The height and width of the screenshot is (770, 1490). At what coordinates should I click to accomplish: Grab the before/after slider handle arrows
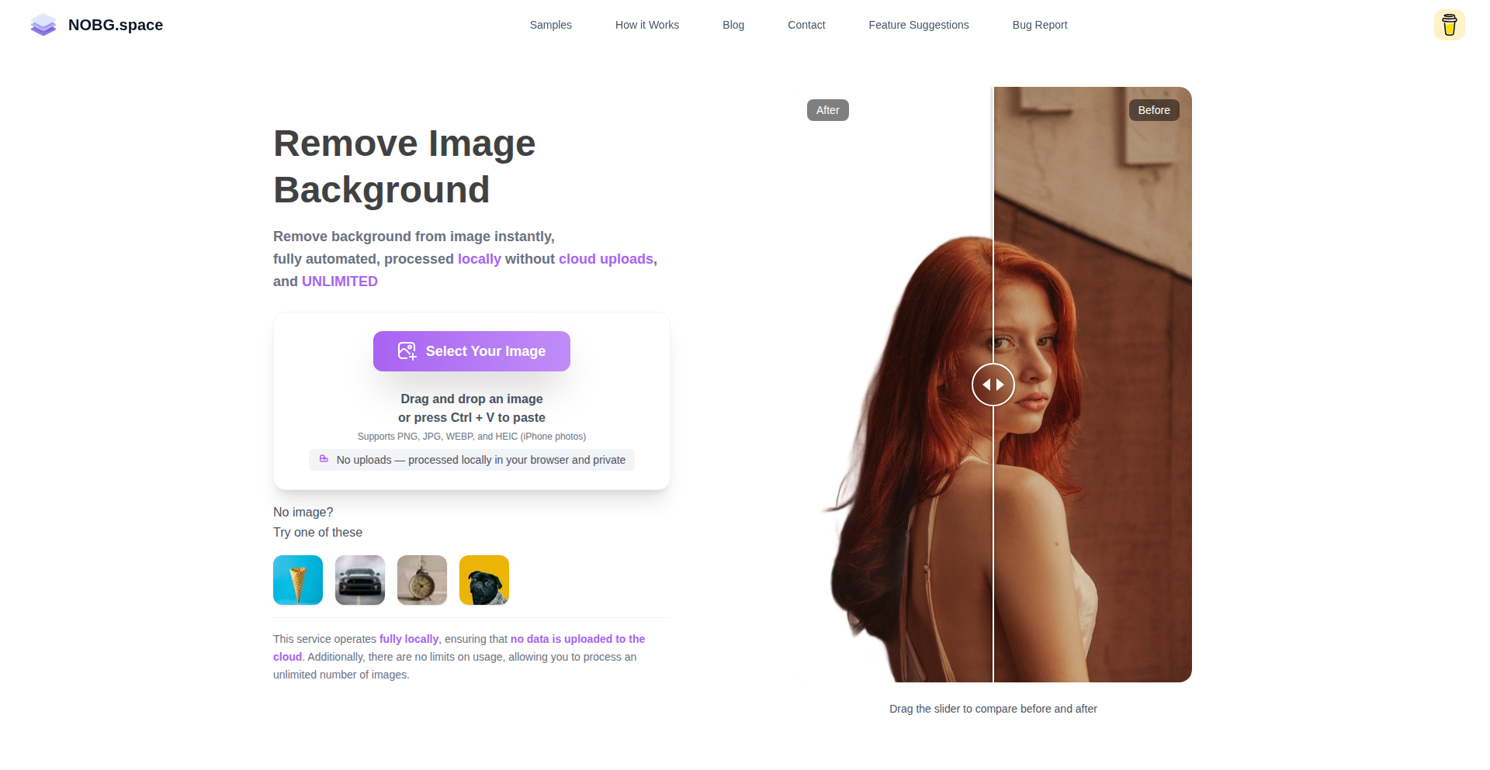coord(993,385)
